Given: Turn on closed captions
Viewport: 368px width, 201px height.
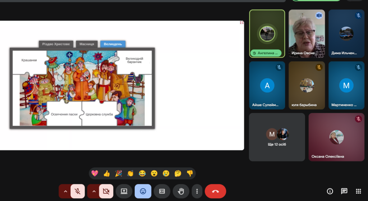Looking at the screenshot, I should tap(162, 191).
